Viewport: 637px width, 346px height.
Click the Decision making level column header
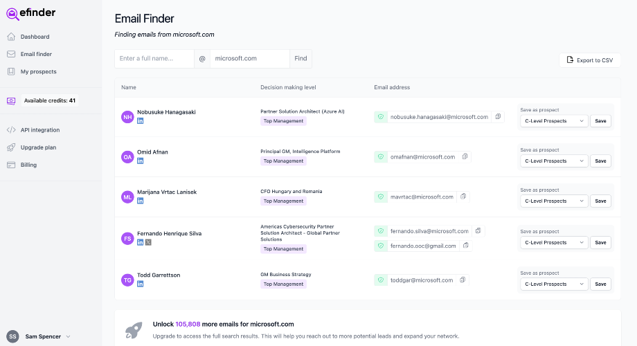pos(288,87)
